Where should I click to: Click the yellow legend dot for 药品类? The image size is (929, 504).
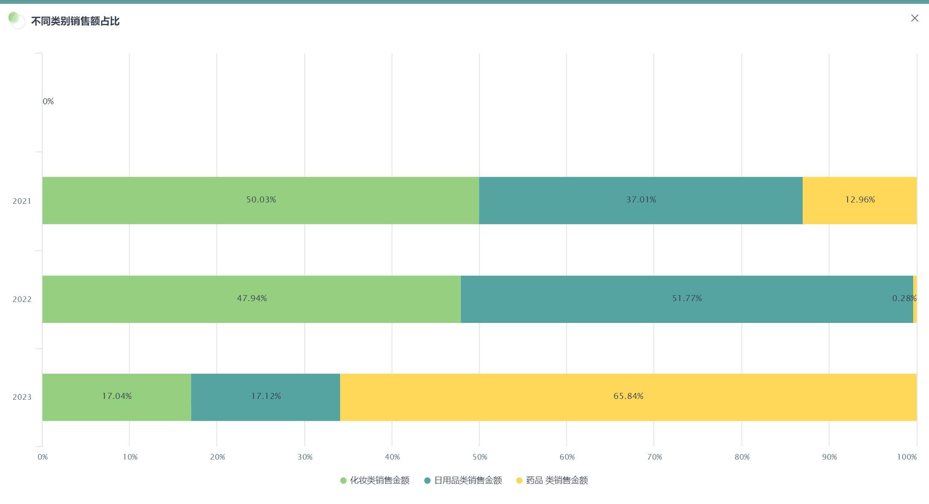click(x=519, y=481)
